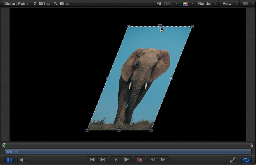Select the Render icon menu
This screenshot has width=256, height=165.
205,4
